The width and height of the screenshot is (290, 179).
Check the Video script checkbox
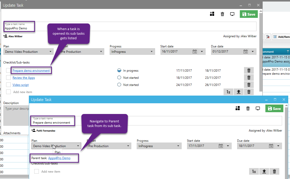pyautogui.click(x=8, y=85)
